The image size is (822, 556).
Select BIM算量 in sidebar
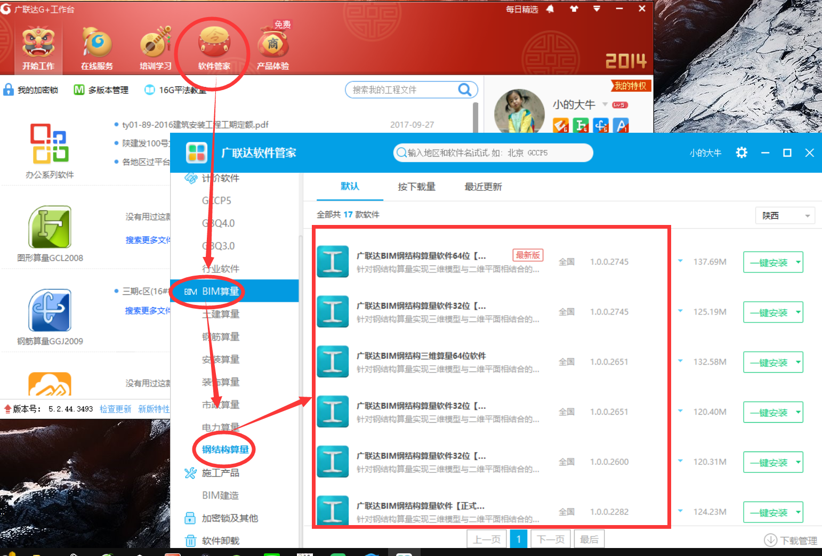[235, 291]
